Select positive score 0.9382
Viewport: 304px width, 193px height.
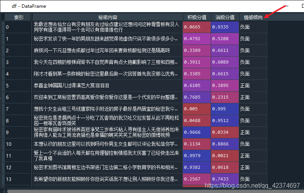[x=197, y=168]
